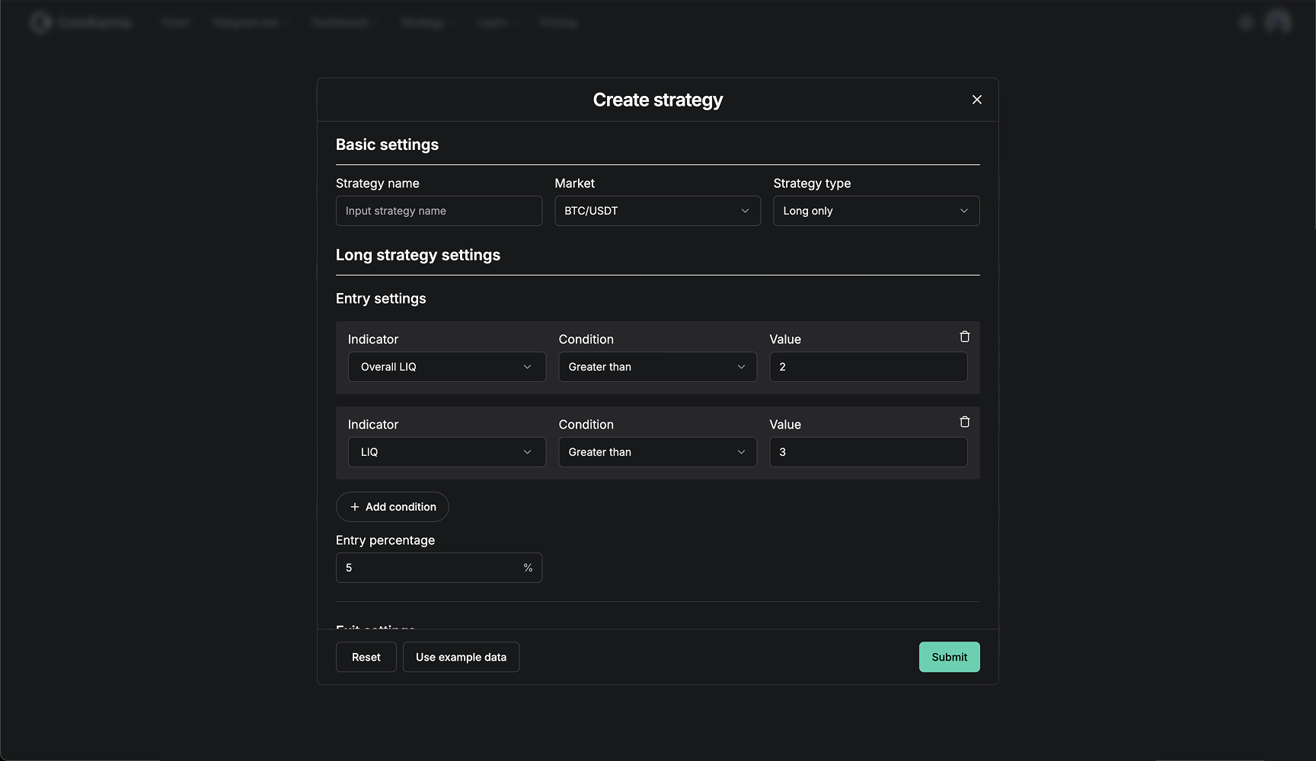Click the Reset button
1316x761 pixels.
coord(366,657)
